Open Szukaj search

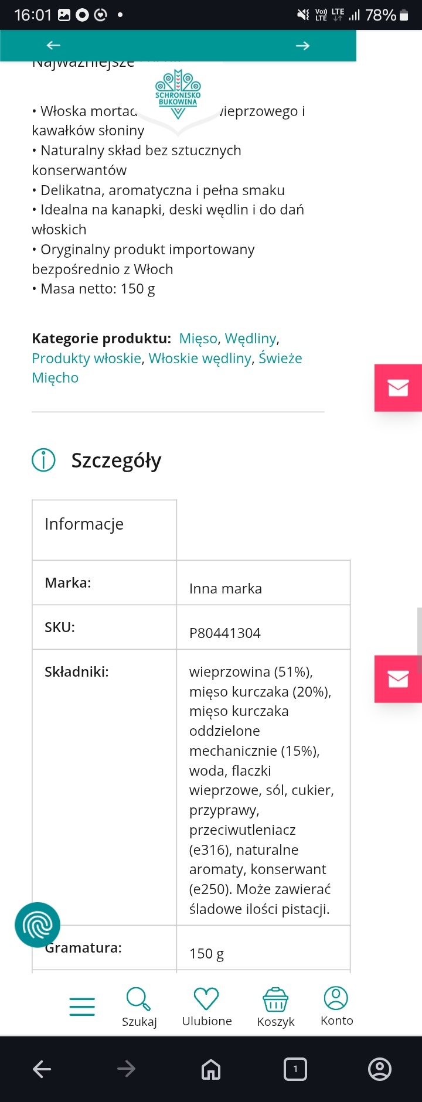[139, 1007]
